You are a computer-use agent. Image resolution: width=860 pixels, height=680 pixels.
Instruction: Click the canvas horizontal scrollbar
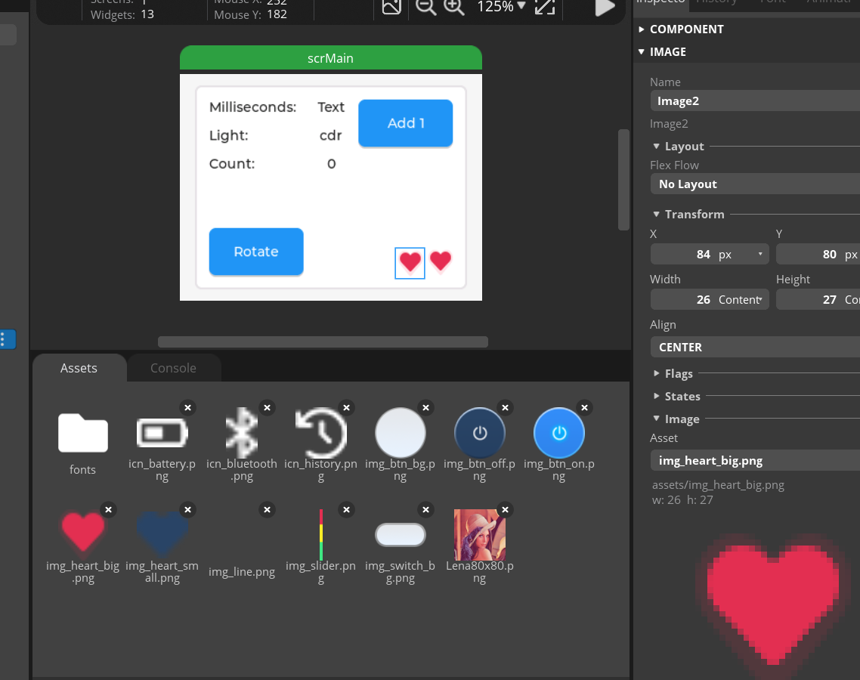click(323, 342)
